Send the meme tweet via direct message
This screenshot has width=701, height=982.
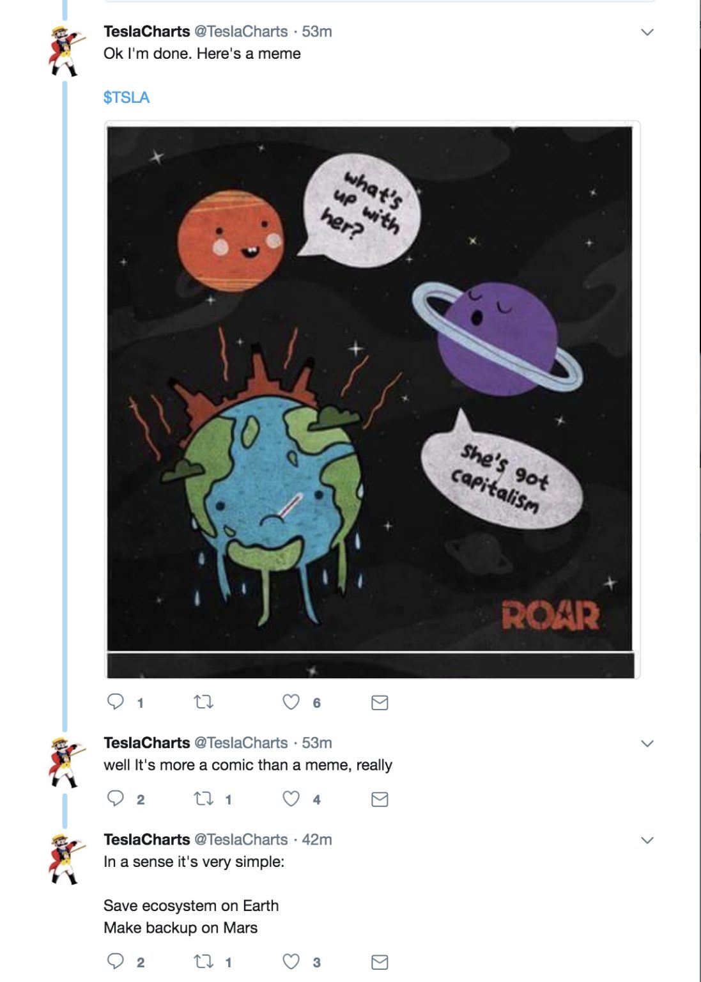(380, 703)
